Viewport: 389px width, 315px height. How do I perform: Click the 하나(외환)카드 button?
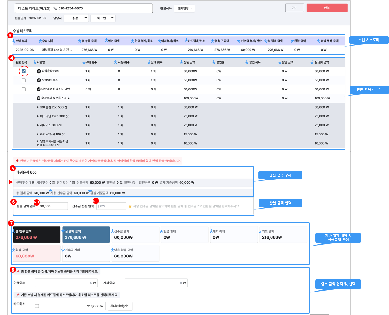pos(120,306)
